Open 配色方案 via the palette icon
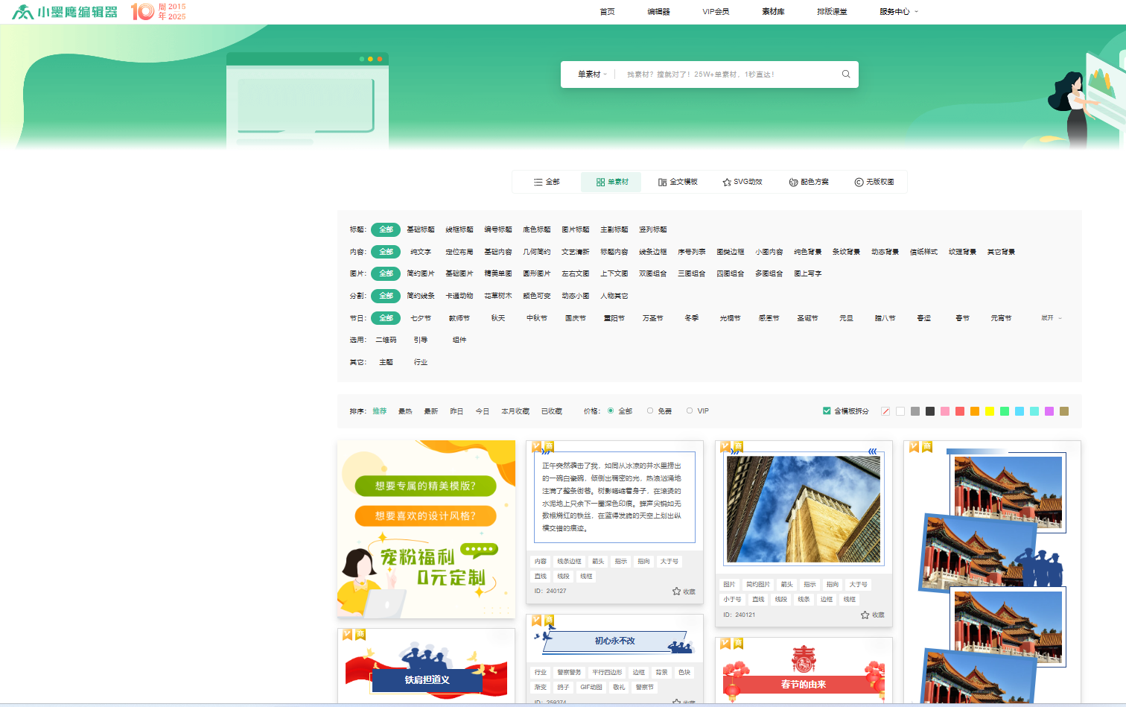The image size is (1126, 707). click(x=793, y=183)
